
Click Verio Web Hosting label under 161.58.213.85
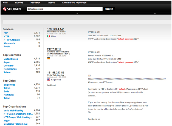pos(55,75)
